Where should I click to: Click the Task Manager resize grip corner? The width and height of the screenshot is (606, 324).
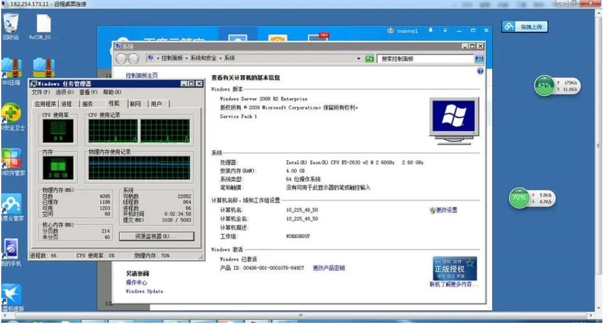tap(201, 256)
